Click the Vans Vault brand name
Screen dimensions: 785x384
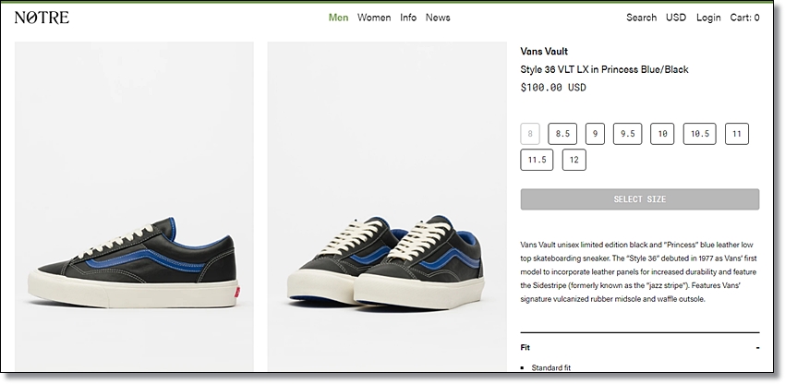[x=544, y=51]
